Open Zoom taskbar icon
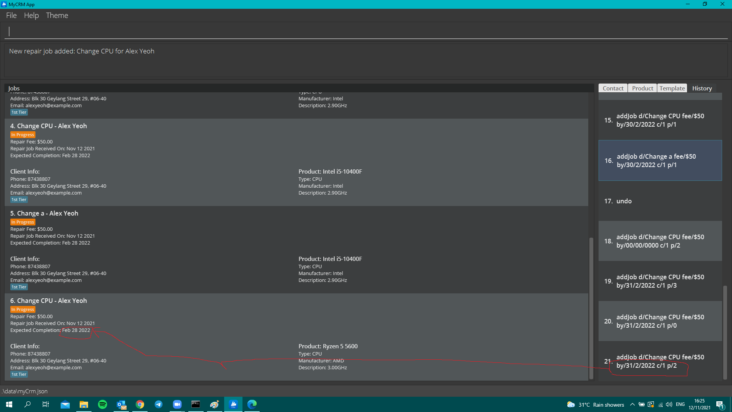The image size is (732, 412). 177,404
